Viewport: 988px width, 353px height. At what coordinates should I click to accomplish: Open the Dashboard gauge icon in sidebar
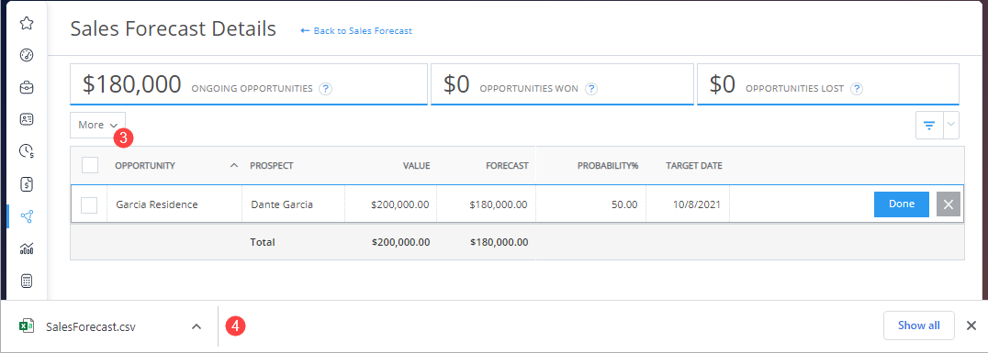[x=27, y=55]
